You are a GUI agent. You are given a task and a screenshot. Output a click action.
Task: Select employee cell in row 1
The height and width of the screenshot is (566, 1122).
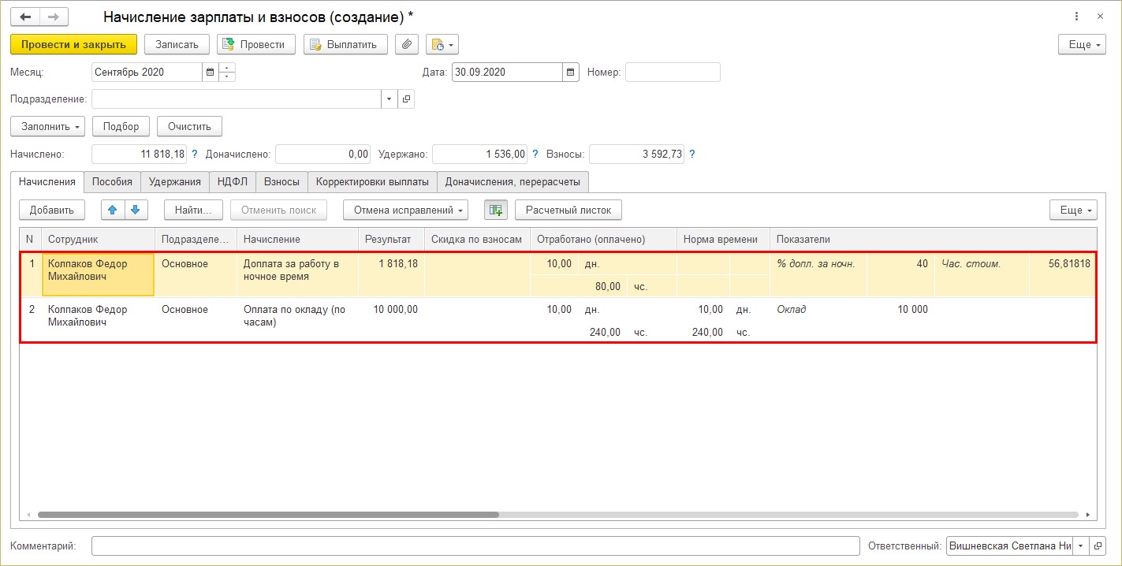click(98, 274)
